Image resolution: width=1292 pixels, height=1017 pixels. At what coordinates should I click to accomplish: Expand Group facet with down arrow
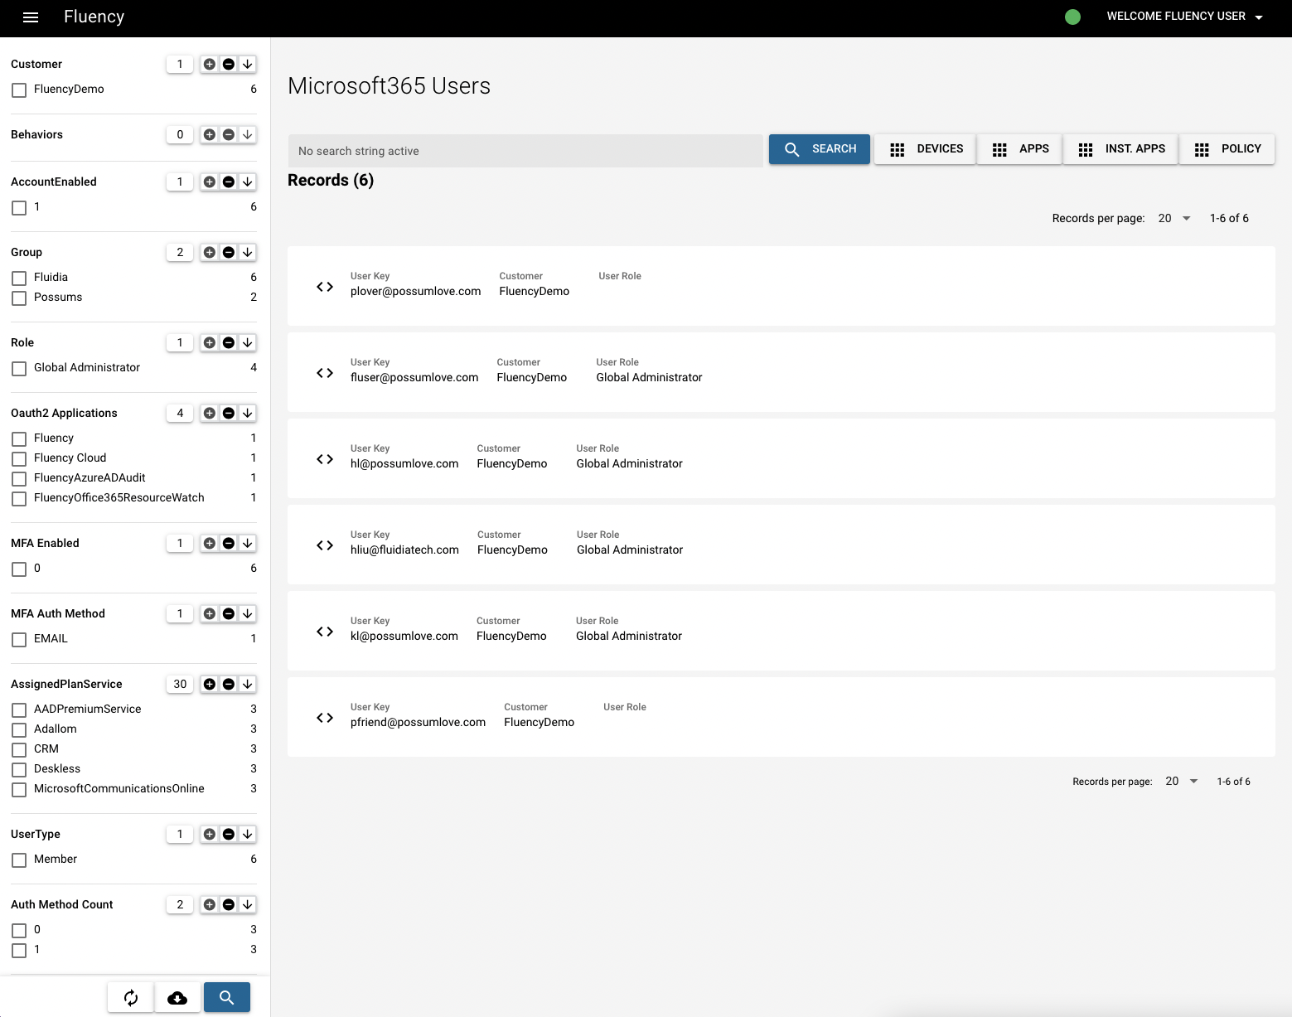click(247, 252)
